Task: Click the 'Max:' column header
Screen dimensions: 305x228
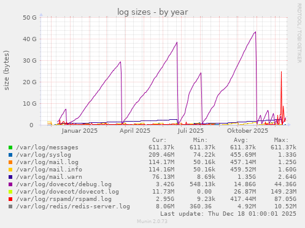Action: 281,140
